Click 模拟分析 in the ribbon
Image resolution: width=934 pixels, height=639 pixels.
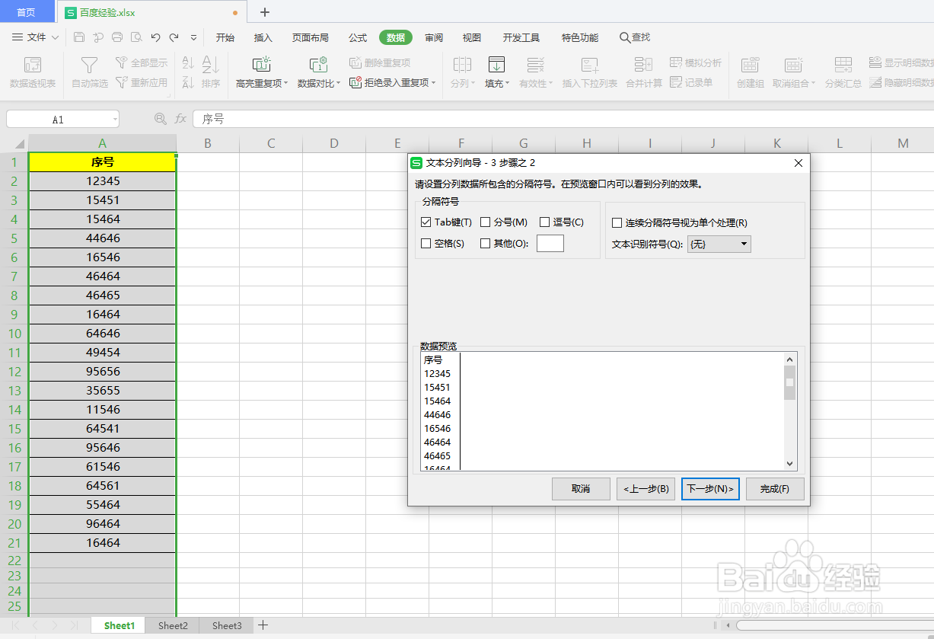click(x=696, y=63)
